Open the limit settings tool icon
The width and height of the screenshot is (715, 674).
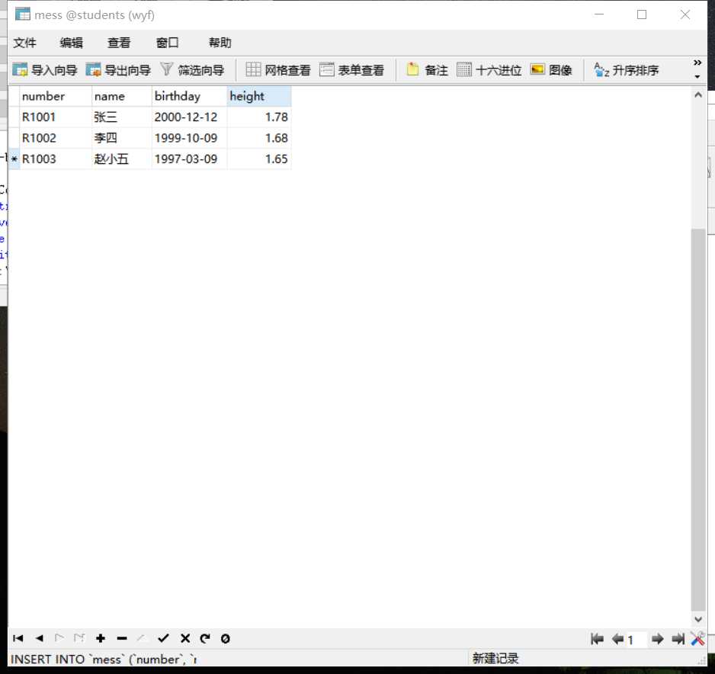click(697, 639)
